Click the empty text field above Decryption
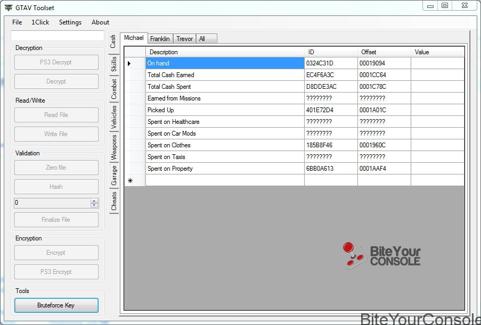481x325 pixels. pyautogui.click(x=58, y=36)
